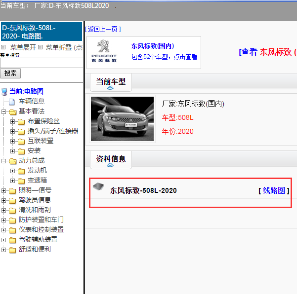
Task: Expand the 安装 node
Action: tap(12, 151)
